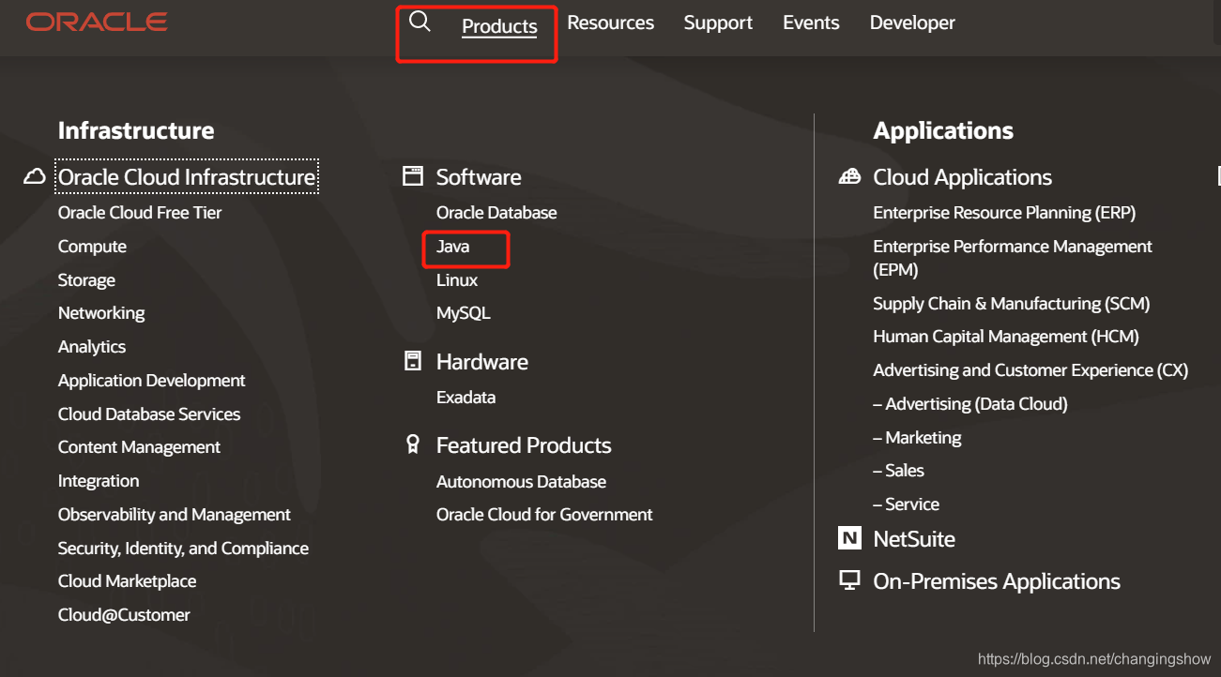Image resolution: width=1221 pixels, height=677 pixels.
Task: Select Analytics under Infrastructure
Action: 92,347
